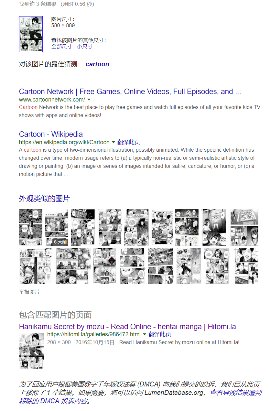The width and height of the screenshot is (270, 411).
Task: Open the Cartoon - Wikipedia result
Action: coord(51,134)
